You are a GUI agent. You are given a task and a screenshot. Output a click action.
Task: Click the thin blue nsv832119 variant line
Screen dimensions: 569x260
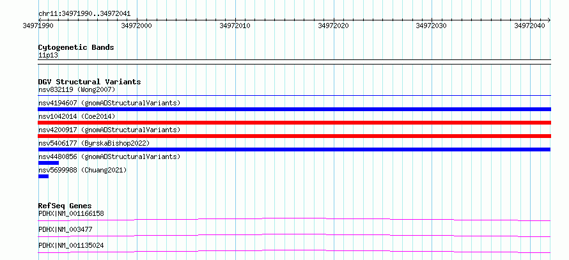(294, 95)
